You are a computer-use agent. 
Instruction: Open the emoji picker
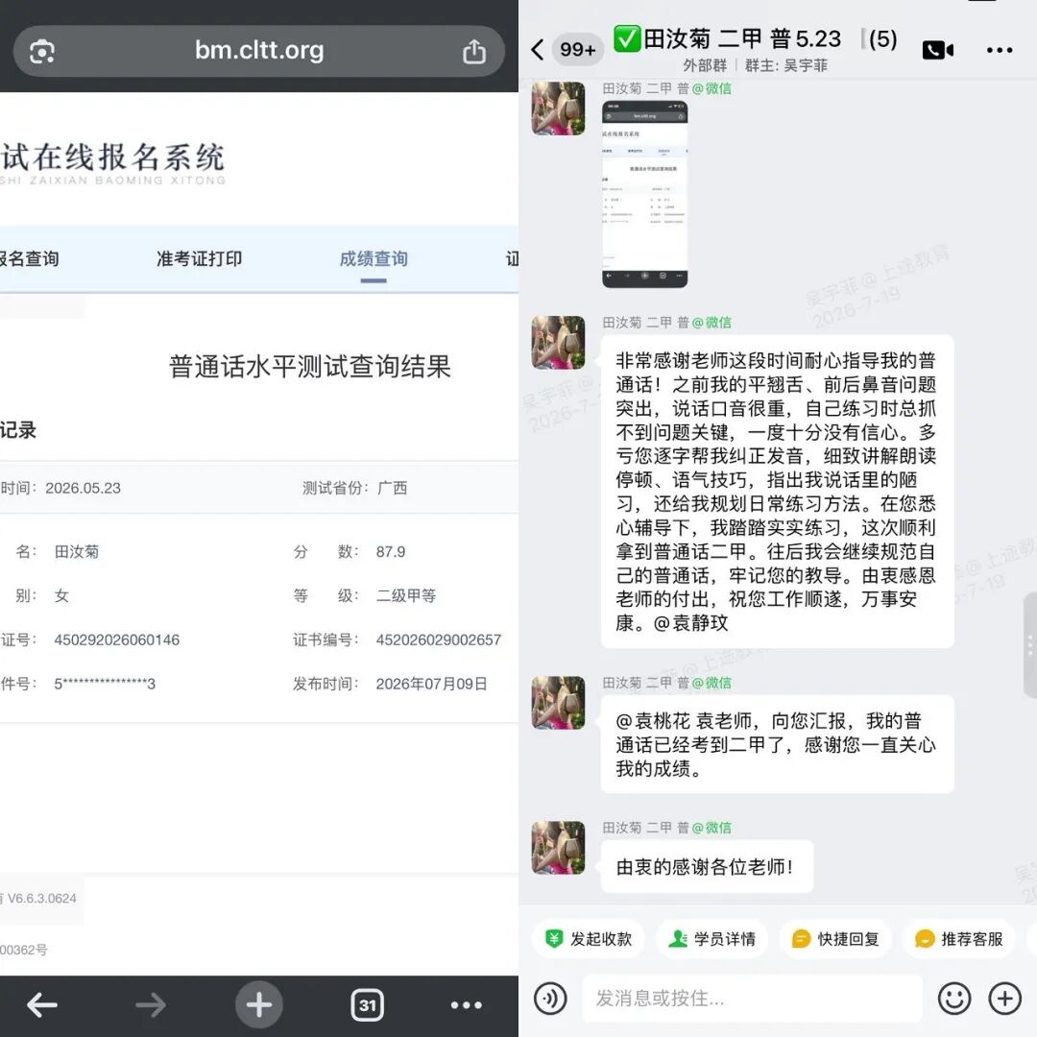(954, 998)
